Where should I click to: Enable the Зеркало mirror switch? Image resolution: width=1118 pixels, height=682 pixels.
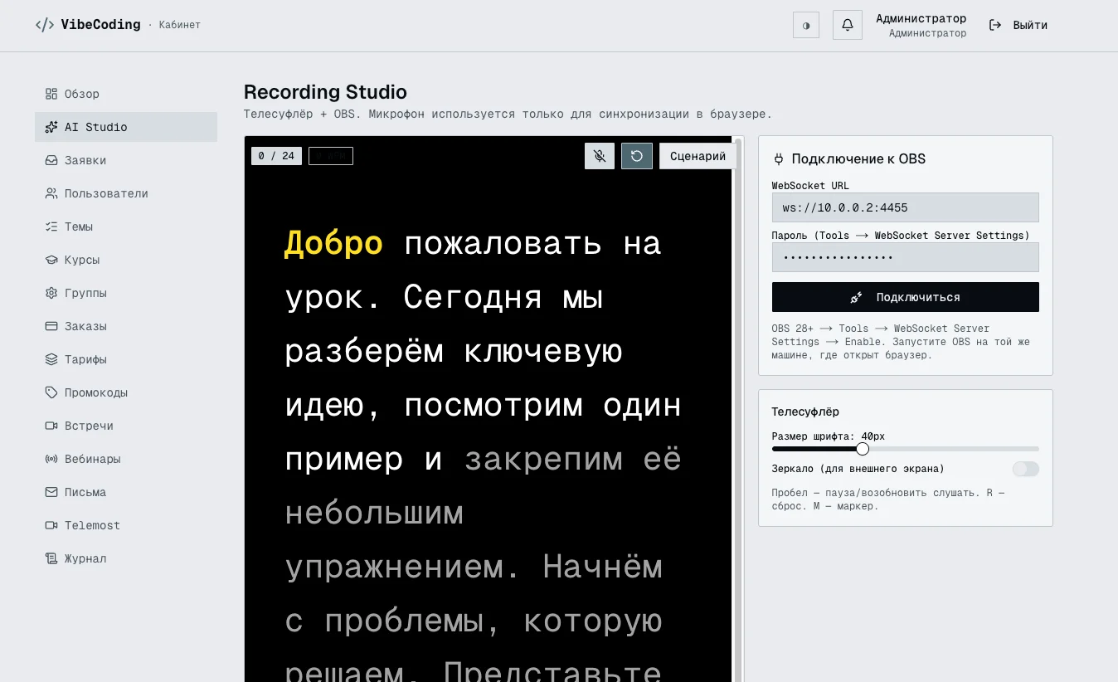[x=1026, y=470]
